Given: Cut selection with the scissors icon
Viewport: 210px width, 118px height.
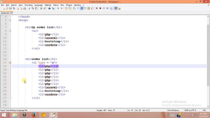Looking at the screenshot, I should tap(29, 9).
